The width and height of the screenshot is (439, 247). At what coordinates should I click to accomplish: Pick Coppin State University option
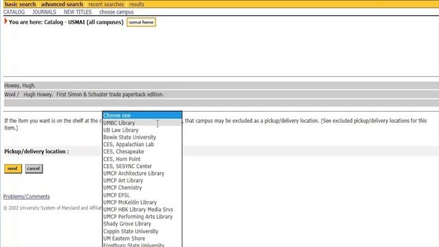tap(142, 231)
